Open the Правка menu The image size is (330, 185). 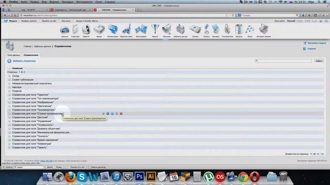[x=35, y=2]
